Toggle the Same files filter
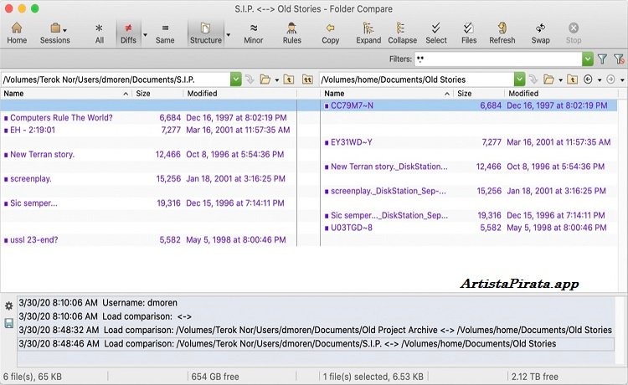Screen dimensions: 628x385 pyautogui.click(x=165, y=33)
